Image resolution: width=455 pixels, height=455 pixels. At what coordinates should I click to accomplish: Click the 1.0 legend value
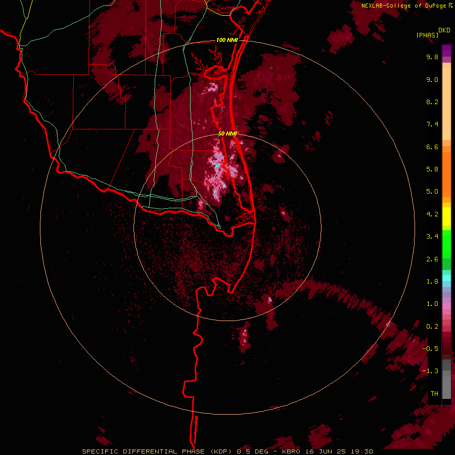point(432,304)
